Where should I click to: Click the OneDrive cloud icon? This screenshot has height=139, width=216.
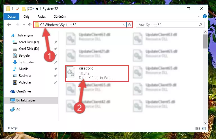pos(13,91)
